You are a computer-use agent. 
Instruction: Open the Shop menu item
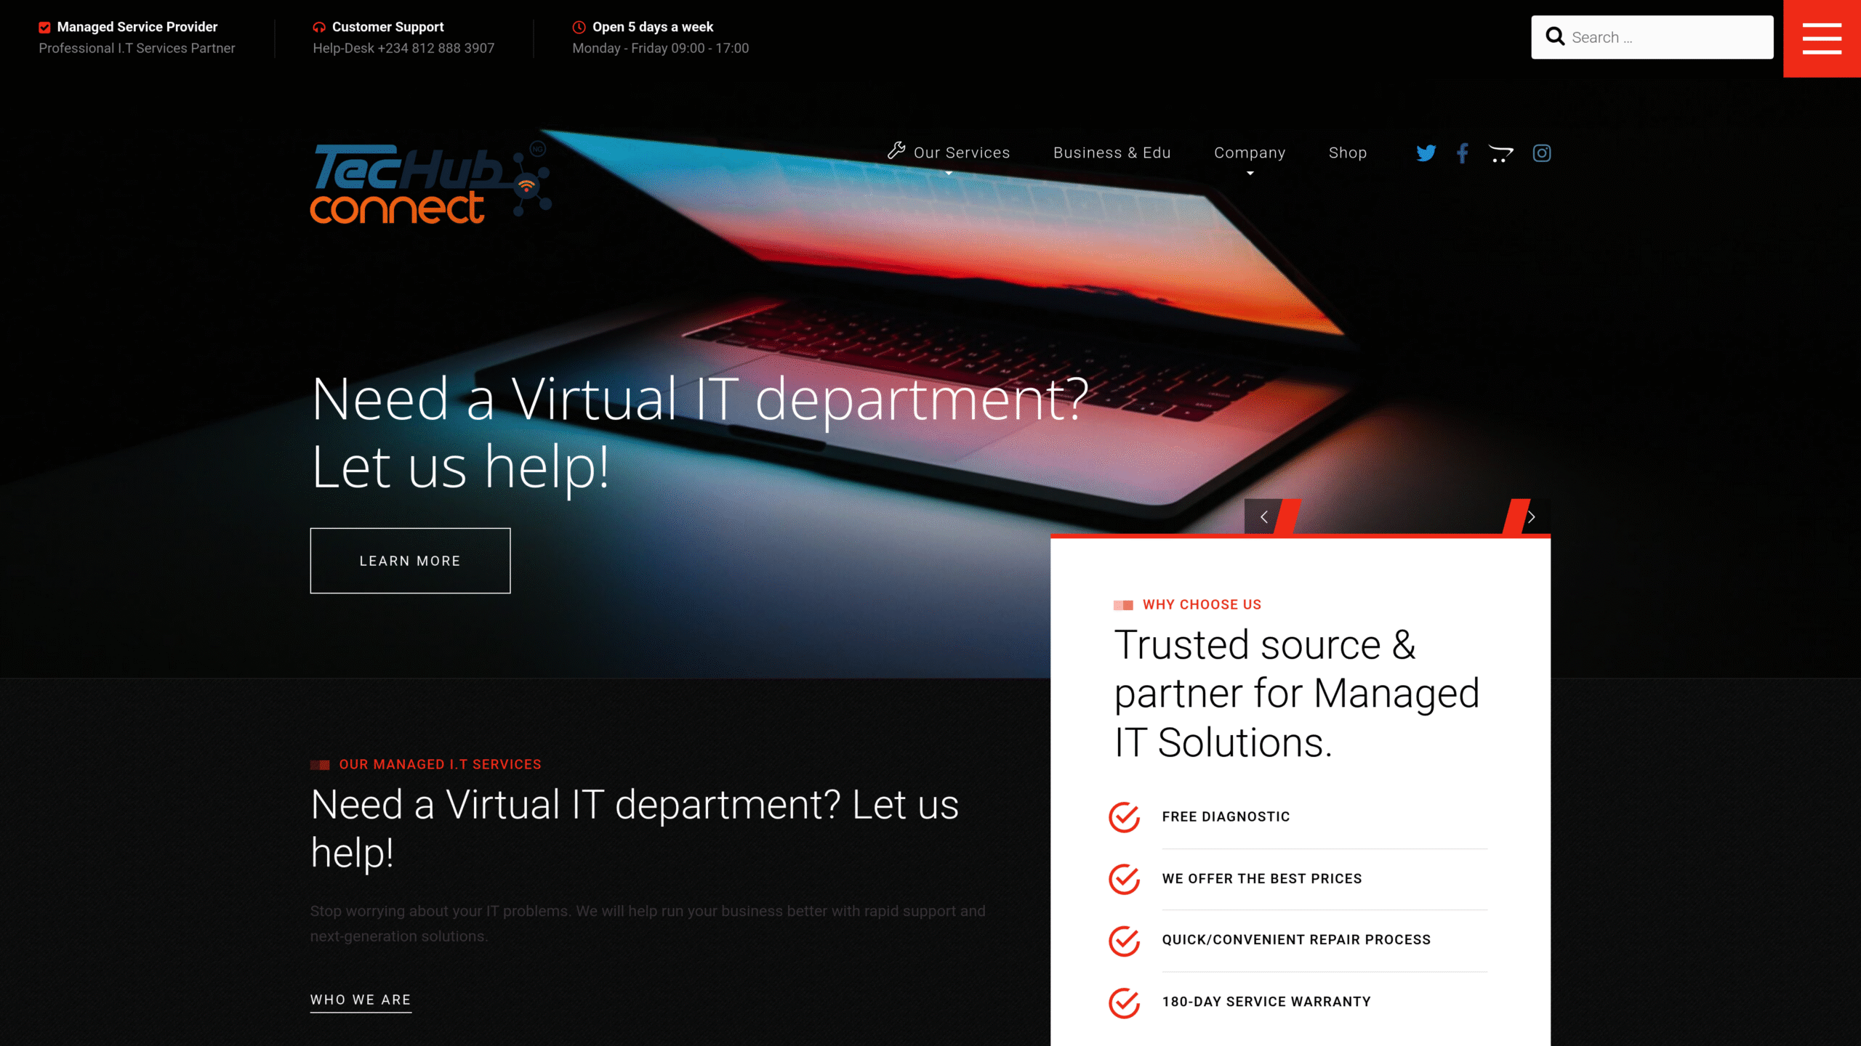1347,153
